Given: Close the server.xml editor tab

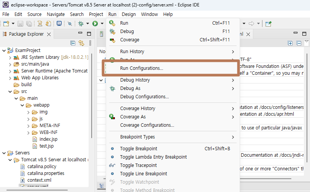Looking at the screenshot, I should [248, 34].
